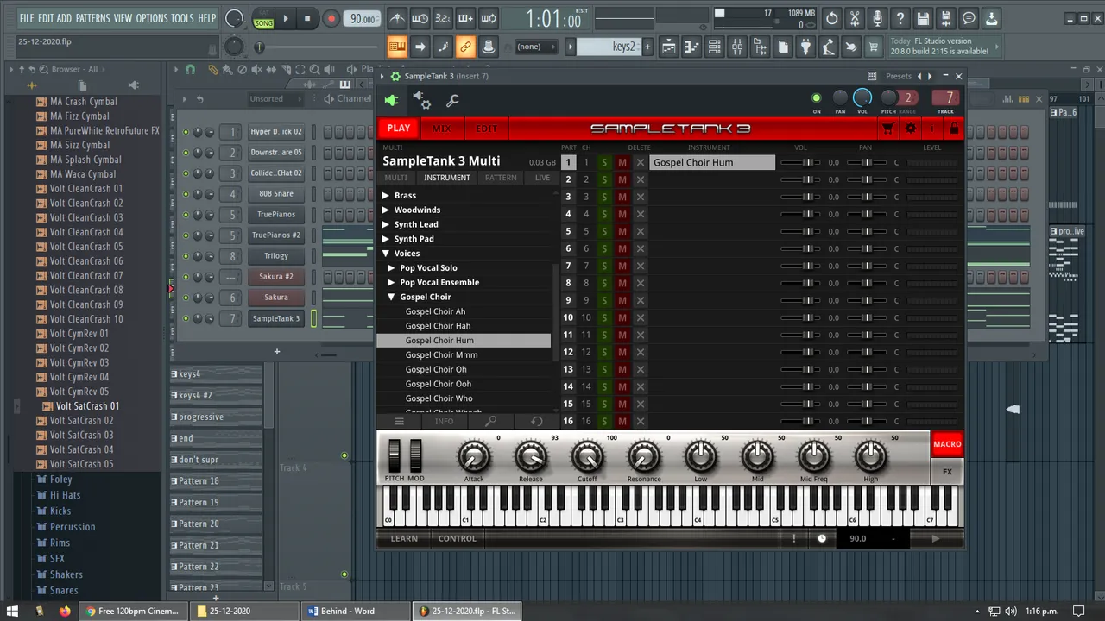
Task: Collapse the Voices category
Action: pos(386,254)
